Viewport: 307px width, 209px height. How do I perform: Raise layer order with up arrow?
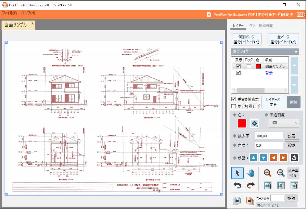294,65
